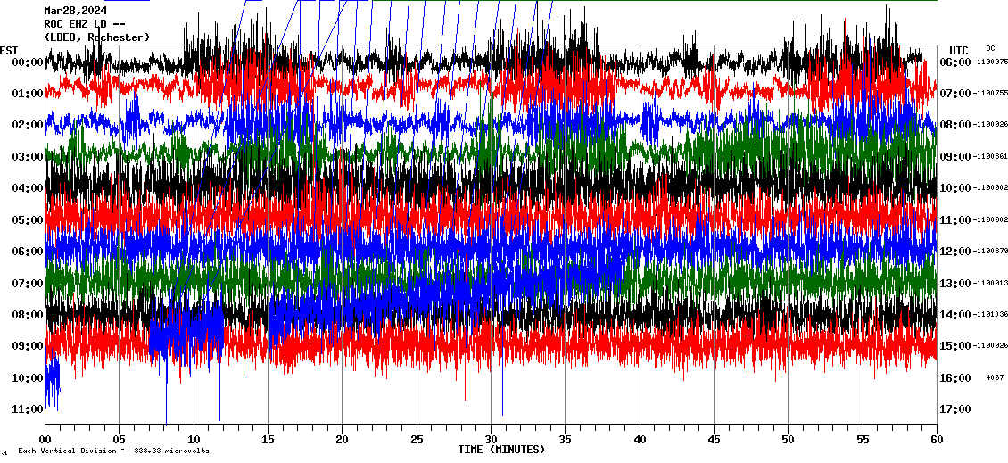Click the TIME (MINUTES) axis title
The image size is (1008, 463).
501,450
